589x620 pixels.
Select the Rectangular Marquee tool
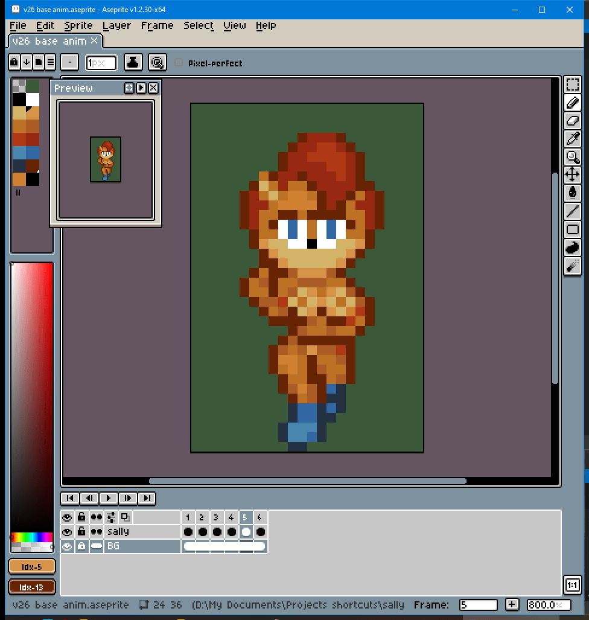(572, 85)
